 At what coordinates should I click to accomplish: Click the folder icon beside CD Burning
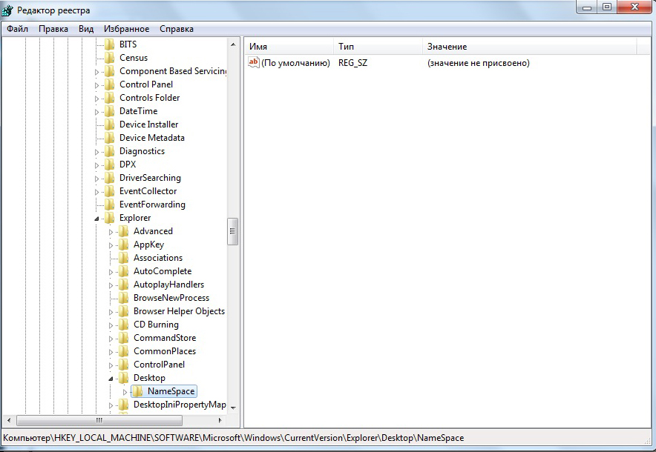point(123,325)
